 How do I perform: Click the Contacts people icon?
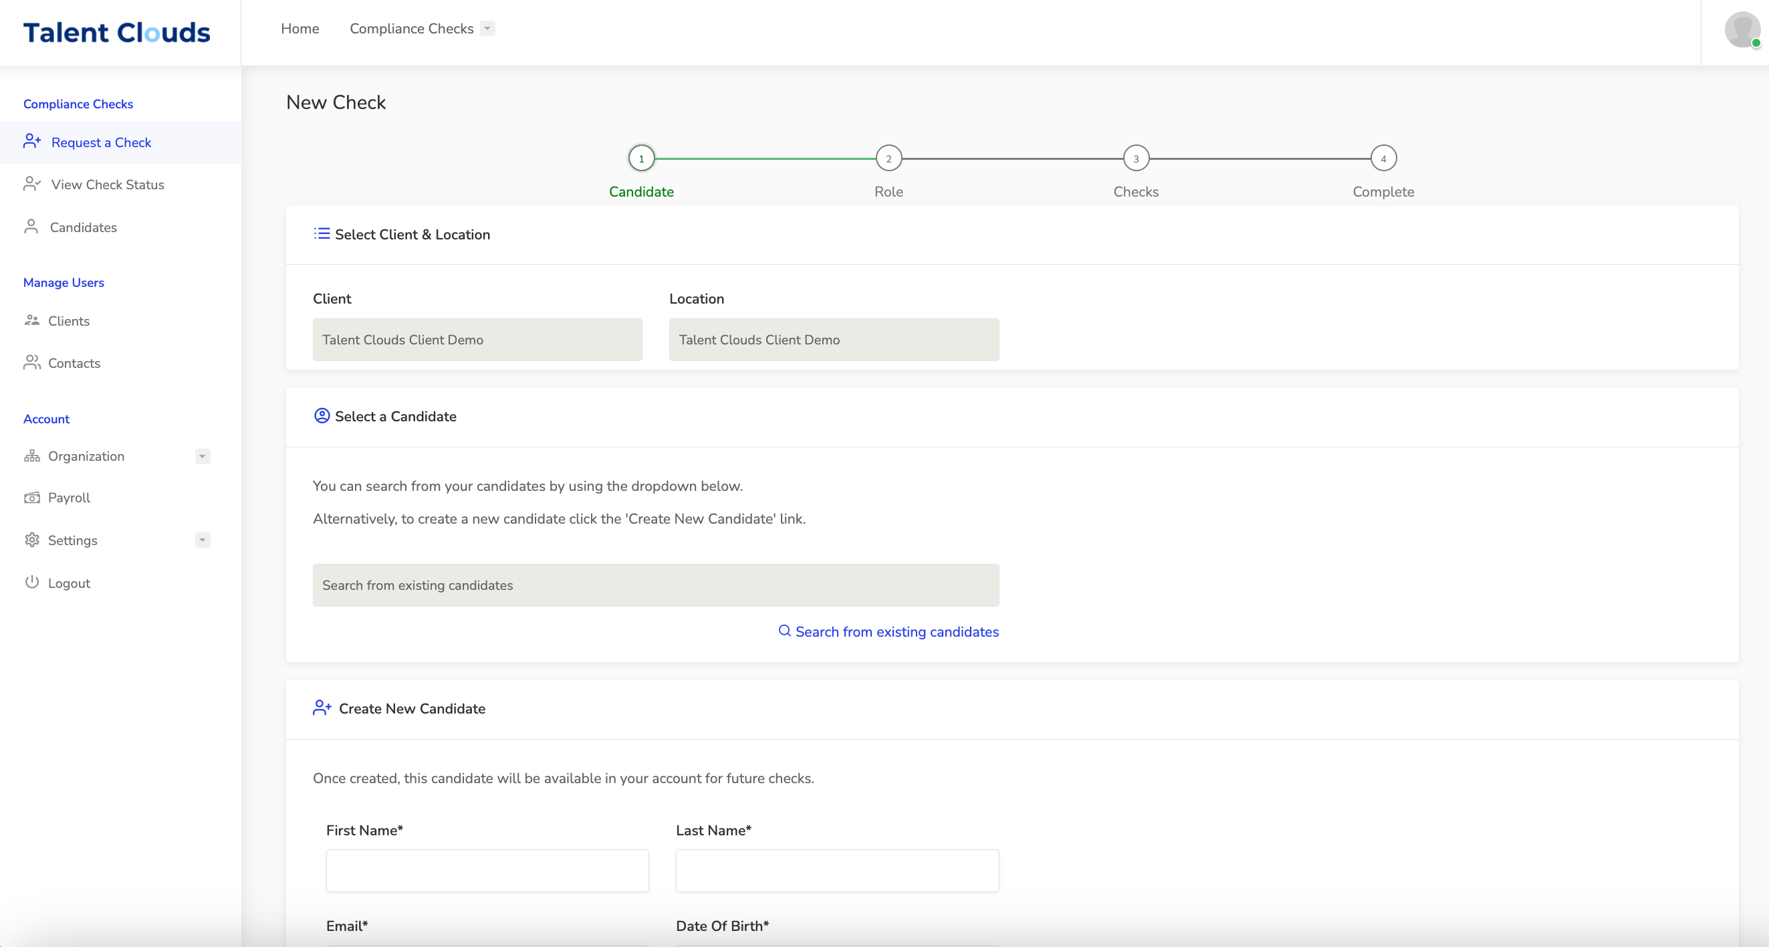pos(31,362)
